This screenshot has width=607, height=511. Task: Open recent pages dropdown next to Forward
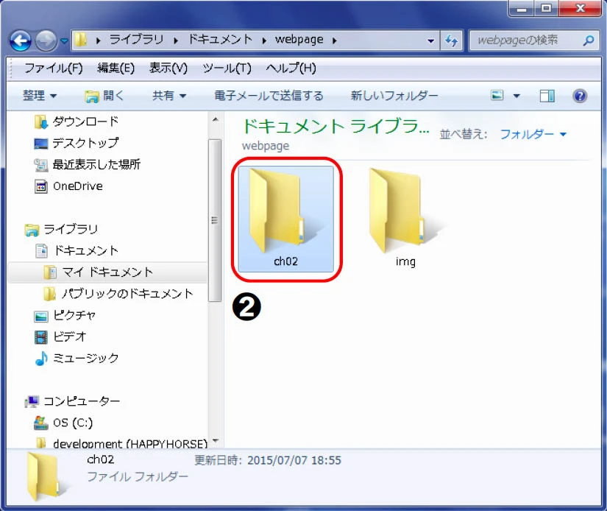pyautogui.click(x=64, y=40)
